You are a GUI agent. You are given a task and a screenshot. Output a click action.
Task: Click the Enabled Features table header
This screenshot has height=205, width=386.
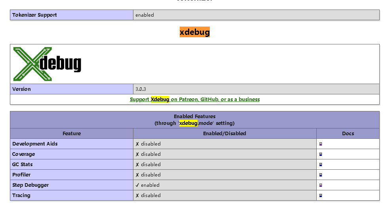pyautogui.click(x=195, y=120)
